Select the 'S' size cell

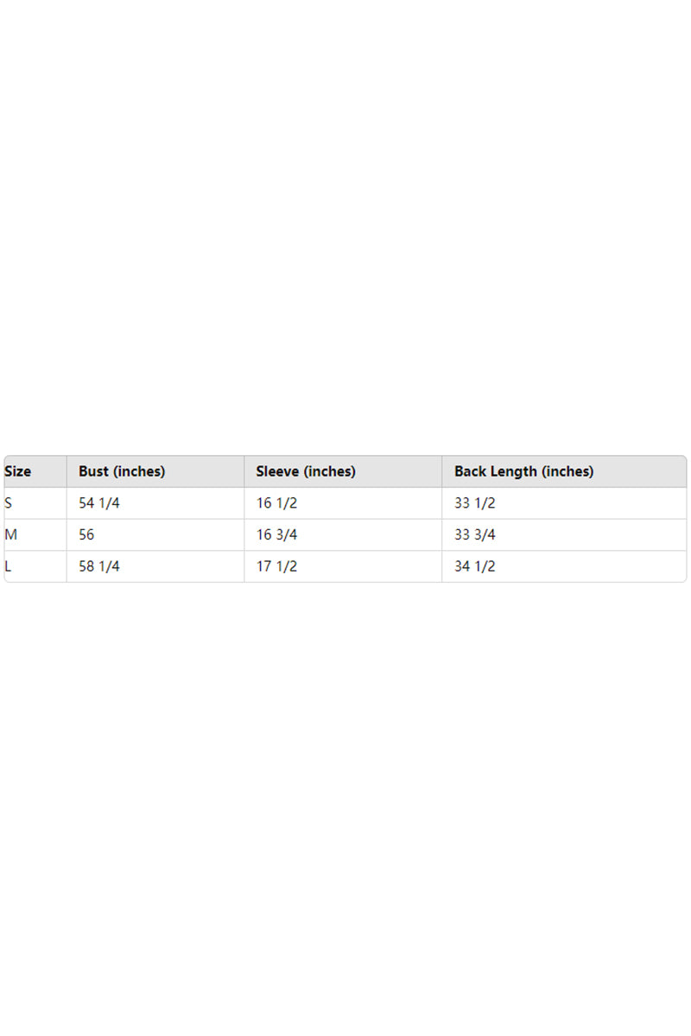click(x=9, y=503)
